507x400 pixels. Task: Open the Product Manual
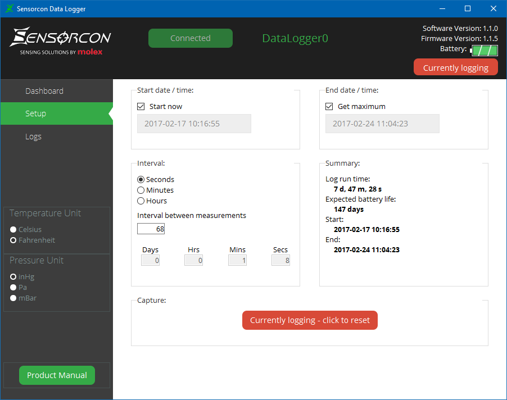(57, 375)
